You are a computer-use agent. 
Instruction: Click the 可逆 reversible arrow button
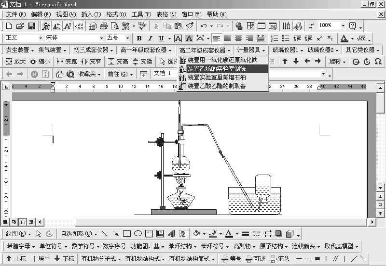pos(255,258)
